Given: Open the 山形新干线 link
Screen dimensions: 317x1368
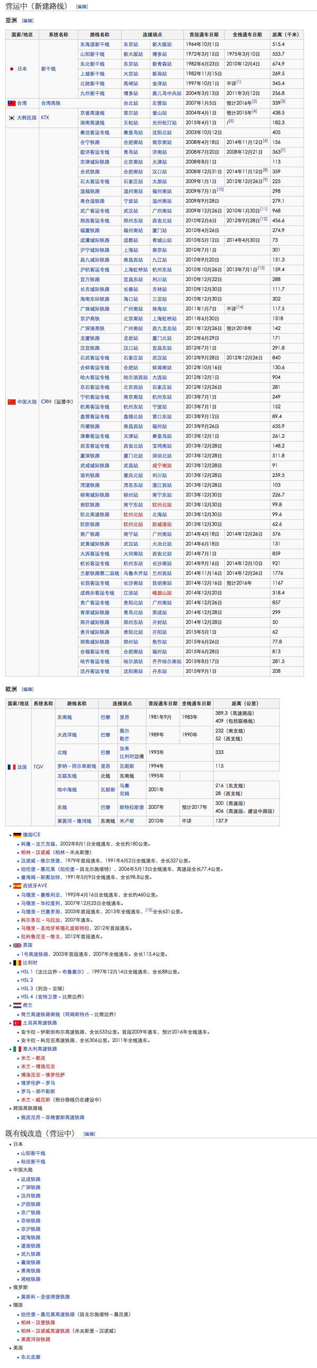Looking at the screenshot, I should 33,1154.
